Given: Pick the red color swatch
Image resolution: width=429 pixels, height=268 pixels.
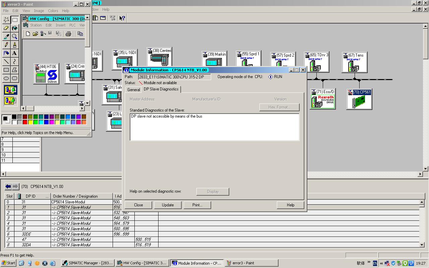Looking at the screenshot, I should point(25,122).
